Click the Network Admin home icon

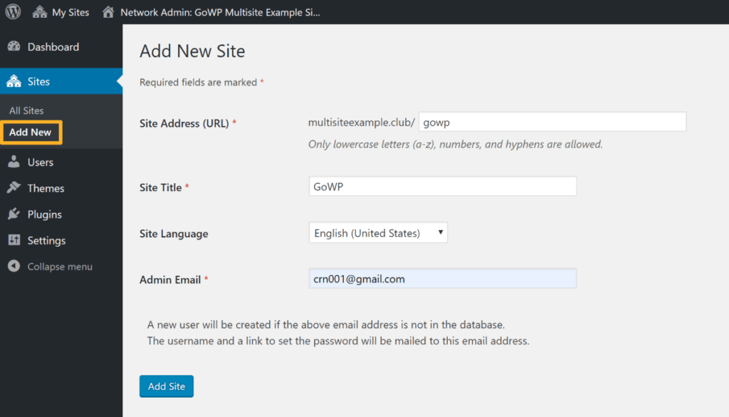108,12
